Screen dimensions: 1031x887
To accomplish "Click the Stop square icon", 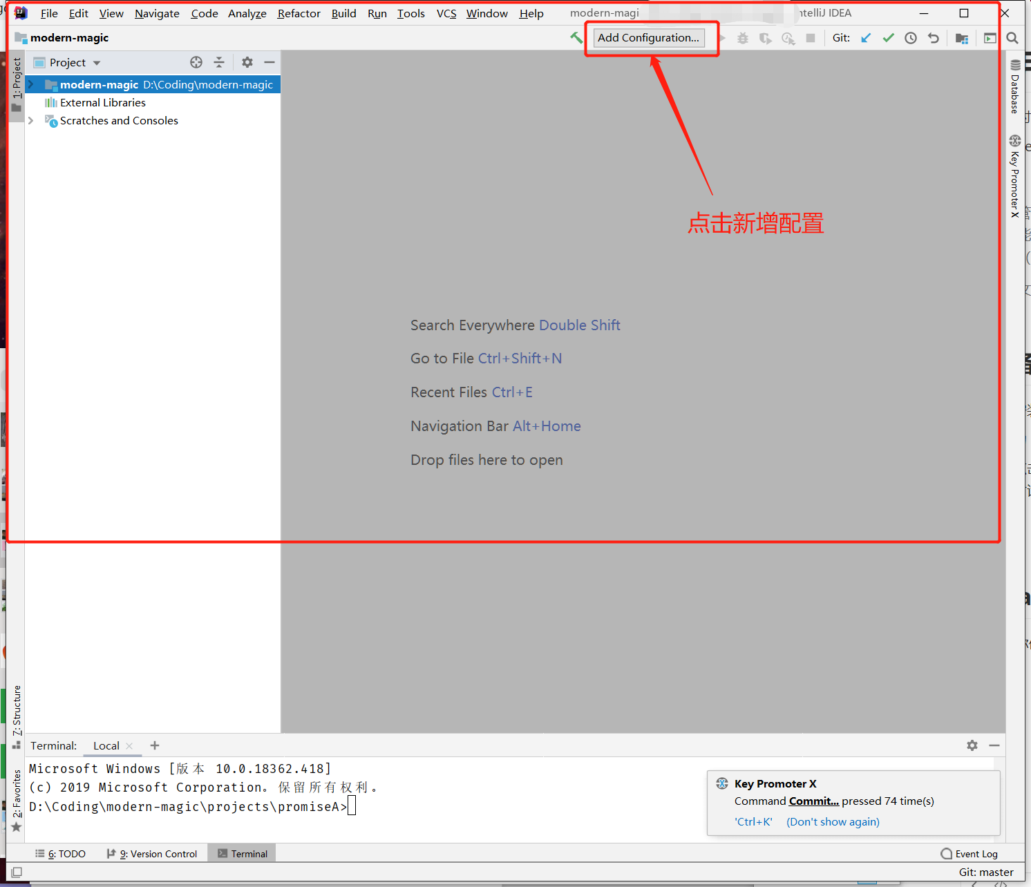I will coord(811,38).
